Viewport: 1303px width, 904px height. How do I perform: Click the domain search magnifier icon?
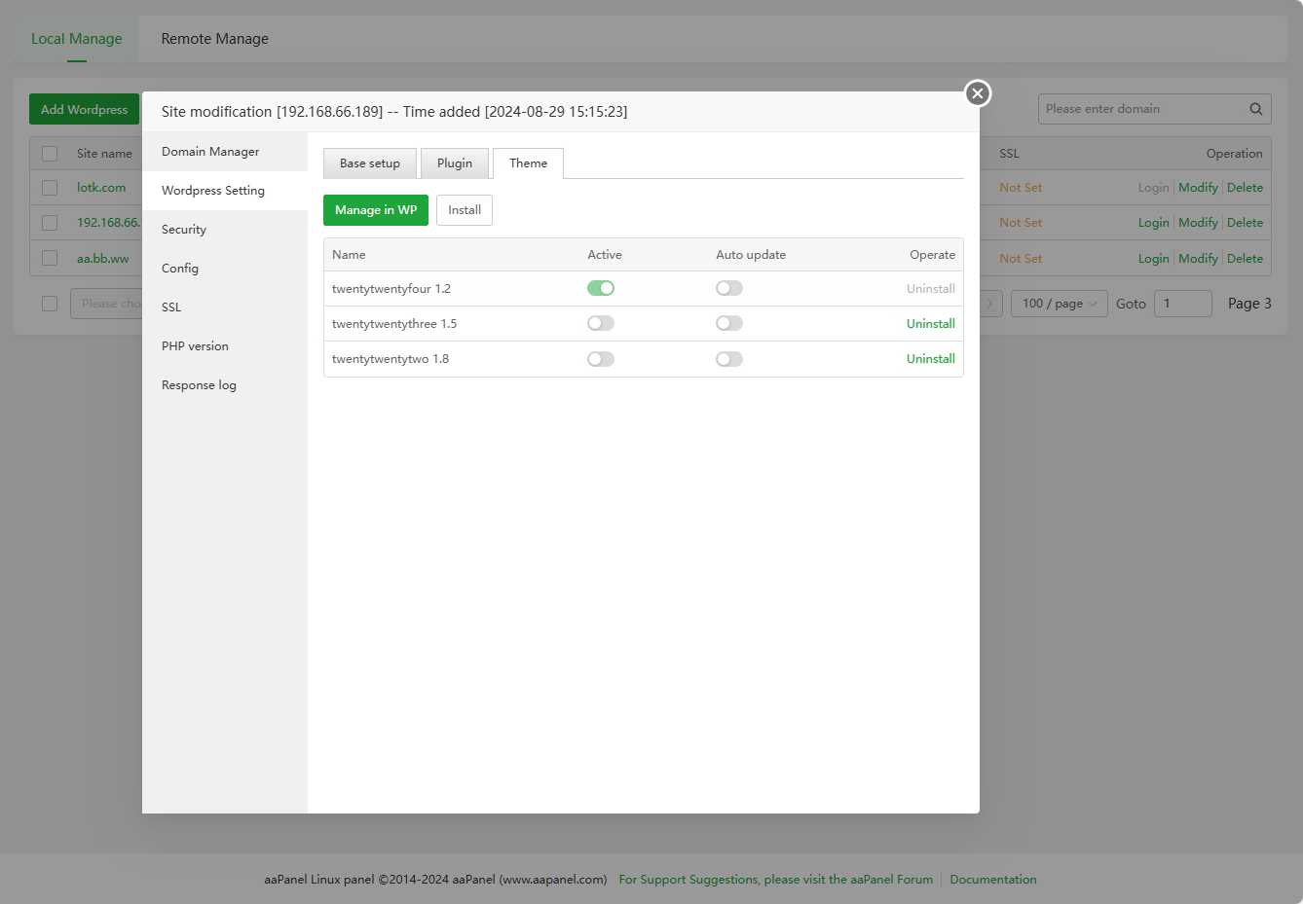(1256, 109)
